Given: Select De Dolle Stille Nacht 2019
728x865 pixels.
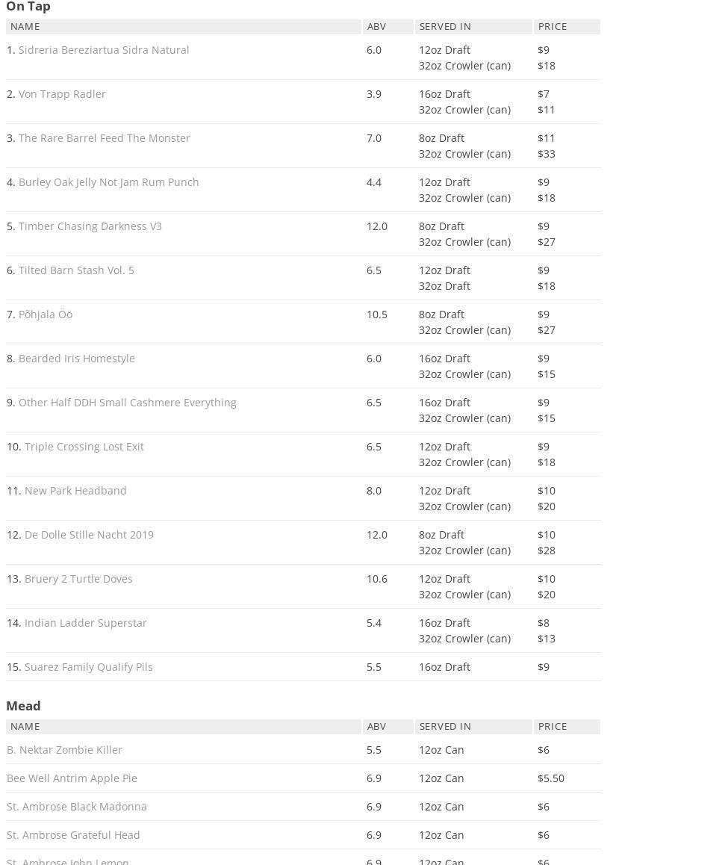Looking at the screenshot, I should [89, 535].
